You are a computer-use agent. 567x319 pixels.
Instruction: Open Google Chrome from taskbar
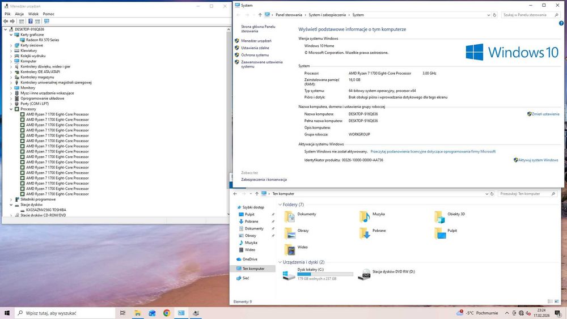coord(166,313)
